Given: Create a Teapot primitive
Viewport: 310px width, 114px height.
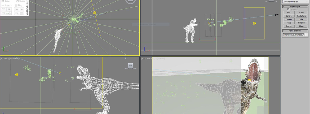Looking at the screenshot, I should click(289, 26).
